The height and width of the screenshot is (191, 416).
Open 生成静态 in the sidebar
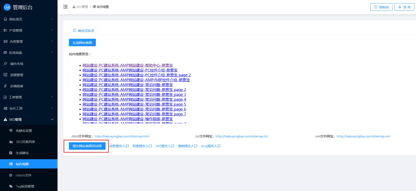click(29, 153)
